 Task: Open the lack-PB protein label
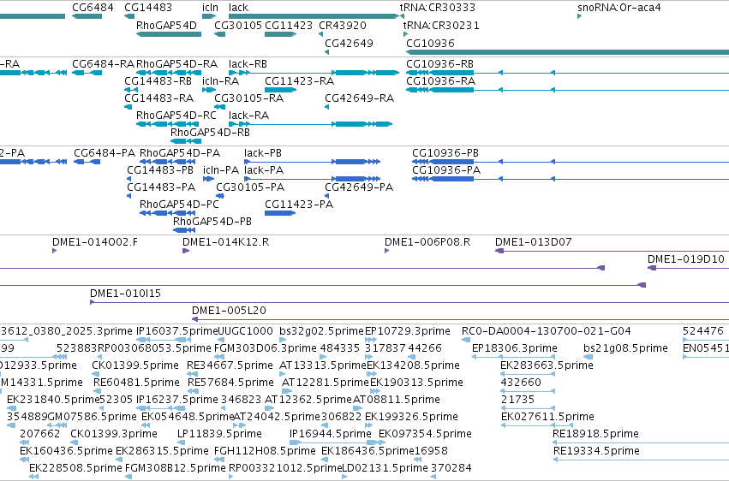(x=263, y=153)
